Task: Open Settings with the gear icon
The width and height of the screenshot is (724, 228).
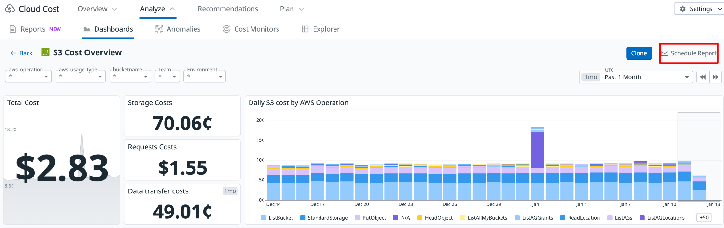Action: click(x=682, y=9)
